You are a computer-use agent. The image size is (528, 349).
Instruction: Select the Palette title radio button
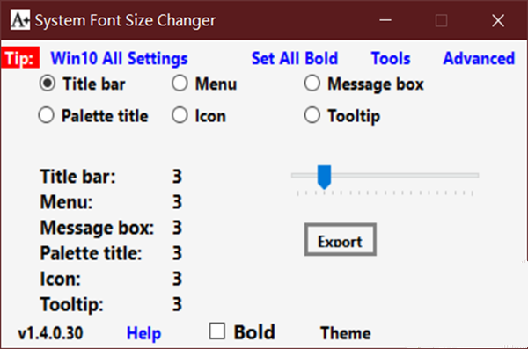(x=46, y=115)
